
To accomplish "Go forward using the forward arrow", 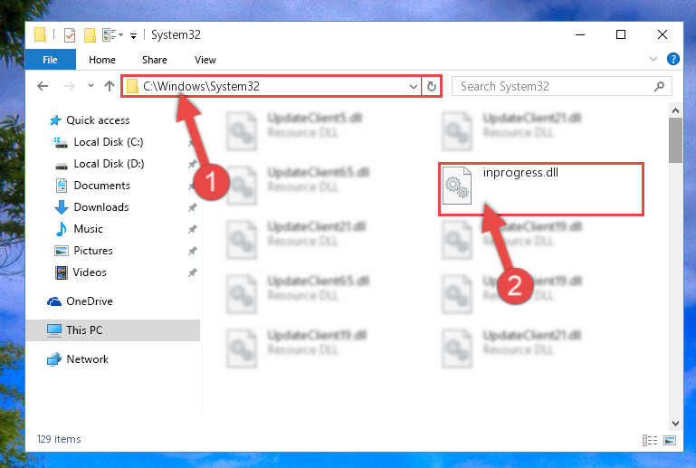I will coord(70,86).
